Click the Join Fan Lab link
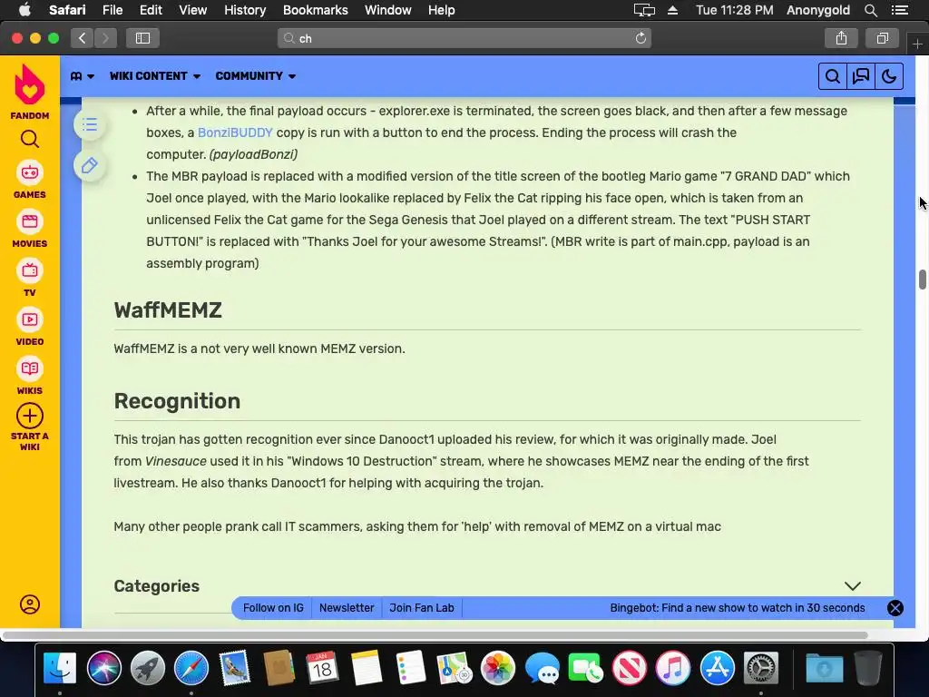This screenshot has width=929, height=697. point(421,608)
